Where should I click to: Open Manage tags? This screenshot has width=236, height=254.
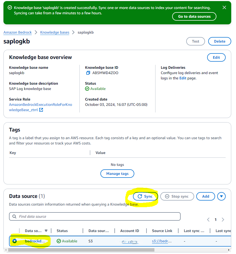117,174
